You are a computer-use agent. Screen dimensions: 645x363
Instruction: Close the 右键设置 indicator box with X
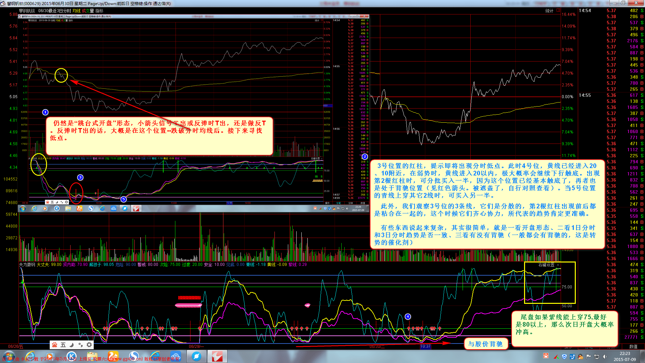coord(558,265)
